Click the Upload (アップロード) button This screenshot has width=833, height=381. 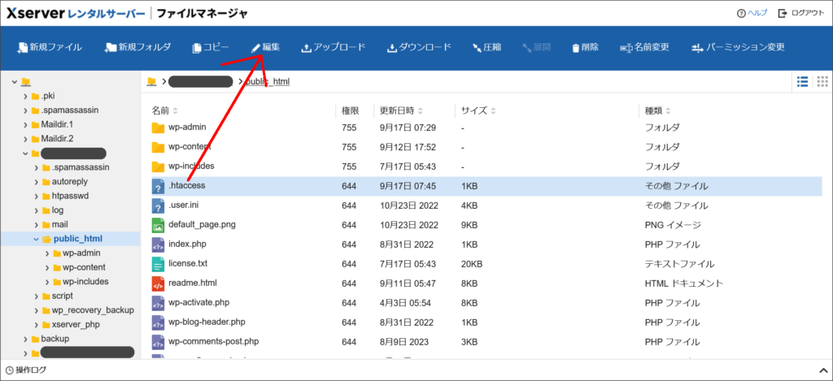333,47
